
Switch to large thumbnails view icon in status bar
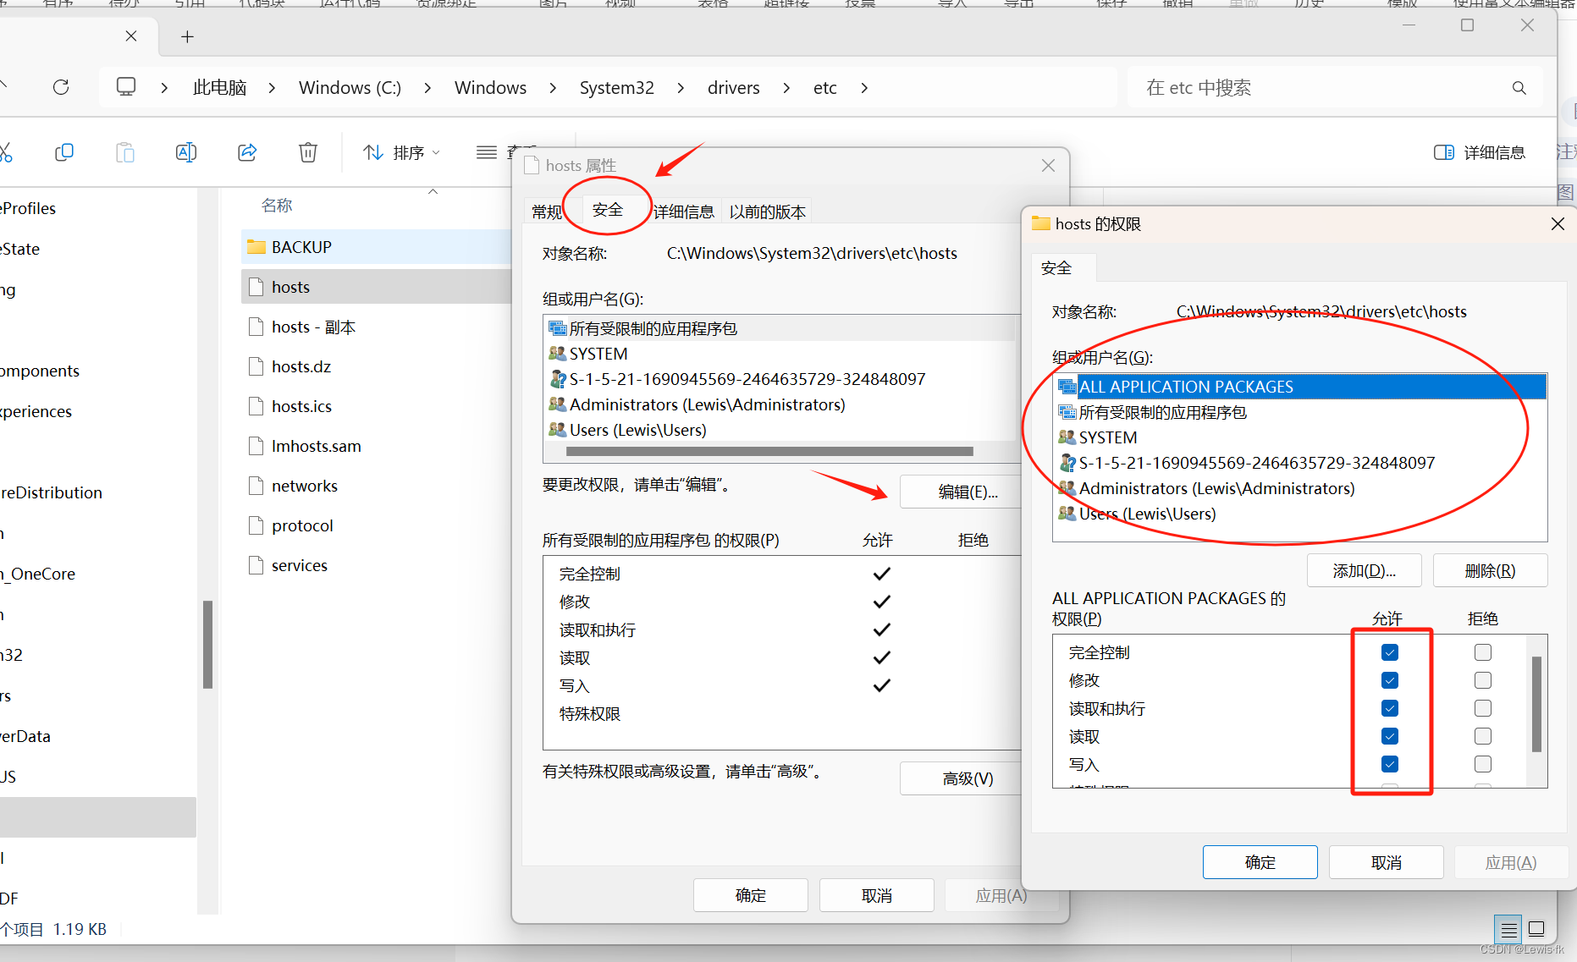[x=1537, y=929]
